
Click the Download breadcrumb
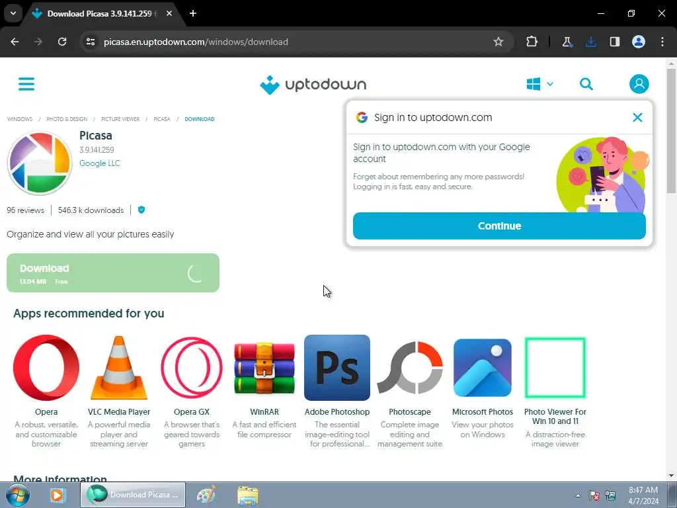coord(200,119)
